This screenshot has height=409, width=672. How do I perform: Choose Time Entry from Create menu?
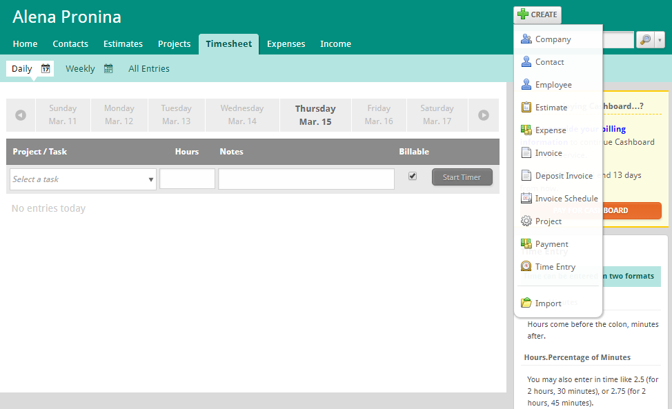point(555,267)
